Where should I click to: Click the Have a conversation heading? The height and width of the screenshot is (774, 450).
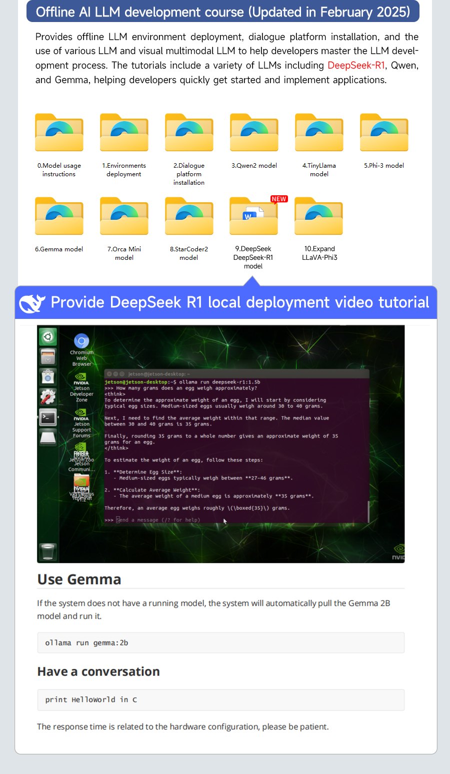(x=98, y=671)
